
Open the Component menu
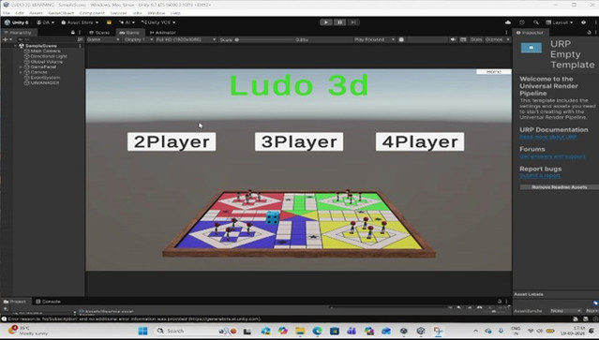[x=92, y=13]
